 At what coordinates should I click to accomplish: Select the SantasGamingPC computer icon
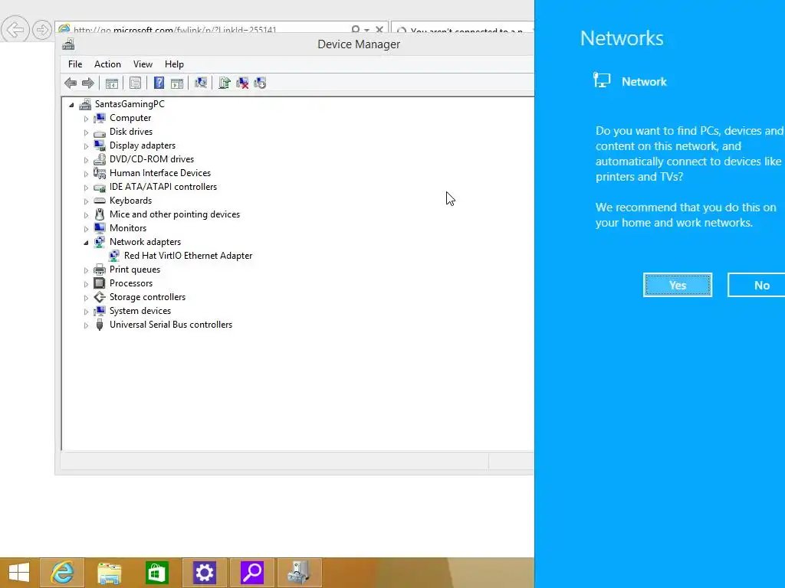click(x=85, y=104)
